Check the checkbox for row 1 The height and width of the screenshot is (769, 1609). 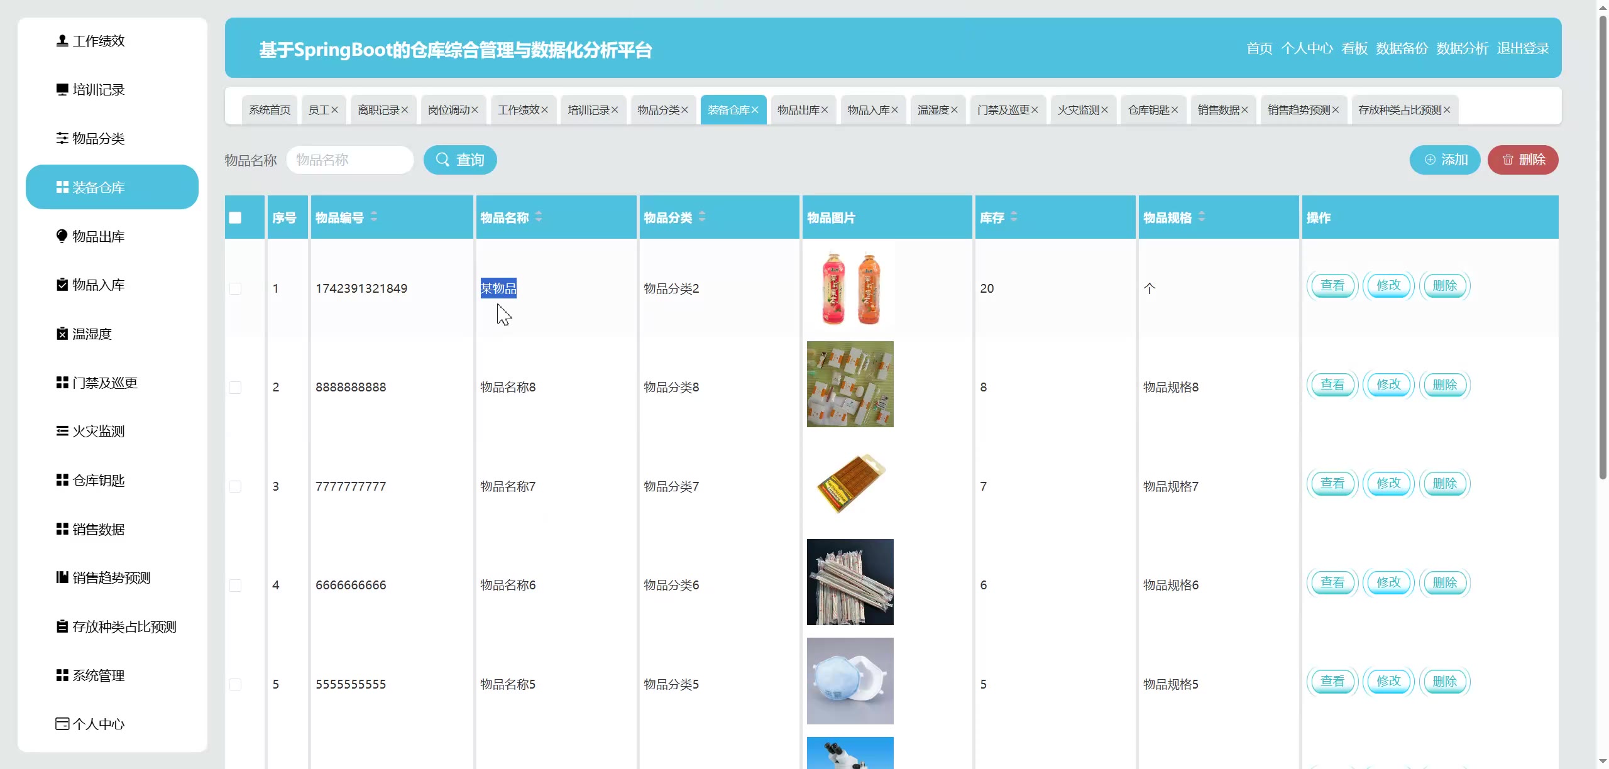tap(235, 288)
